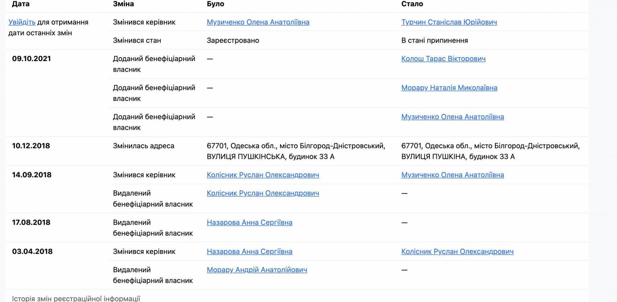
Task: Click the Історія змін реєстраційної інформації text
Action: point(76,298)
